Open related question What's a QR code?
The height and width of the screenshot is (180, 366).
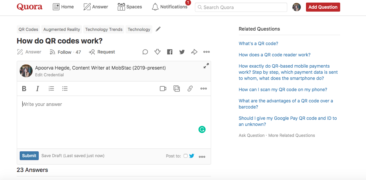tap(259, 43)
